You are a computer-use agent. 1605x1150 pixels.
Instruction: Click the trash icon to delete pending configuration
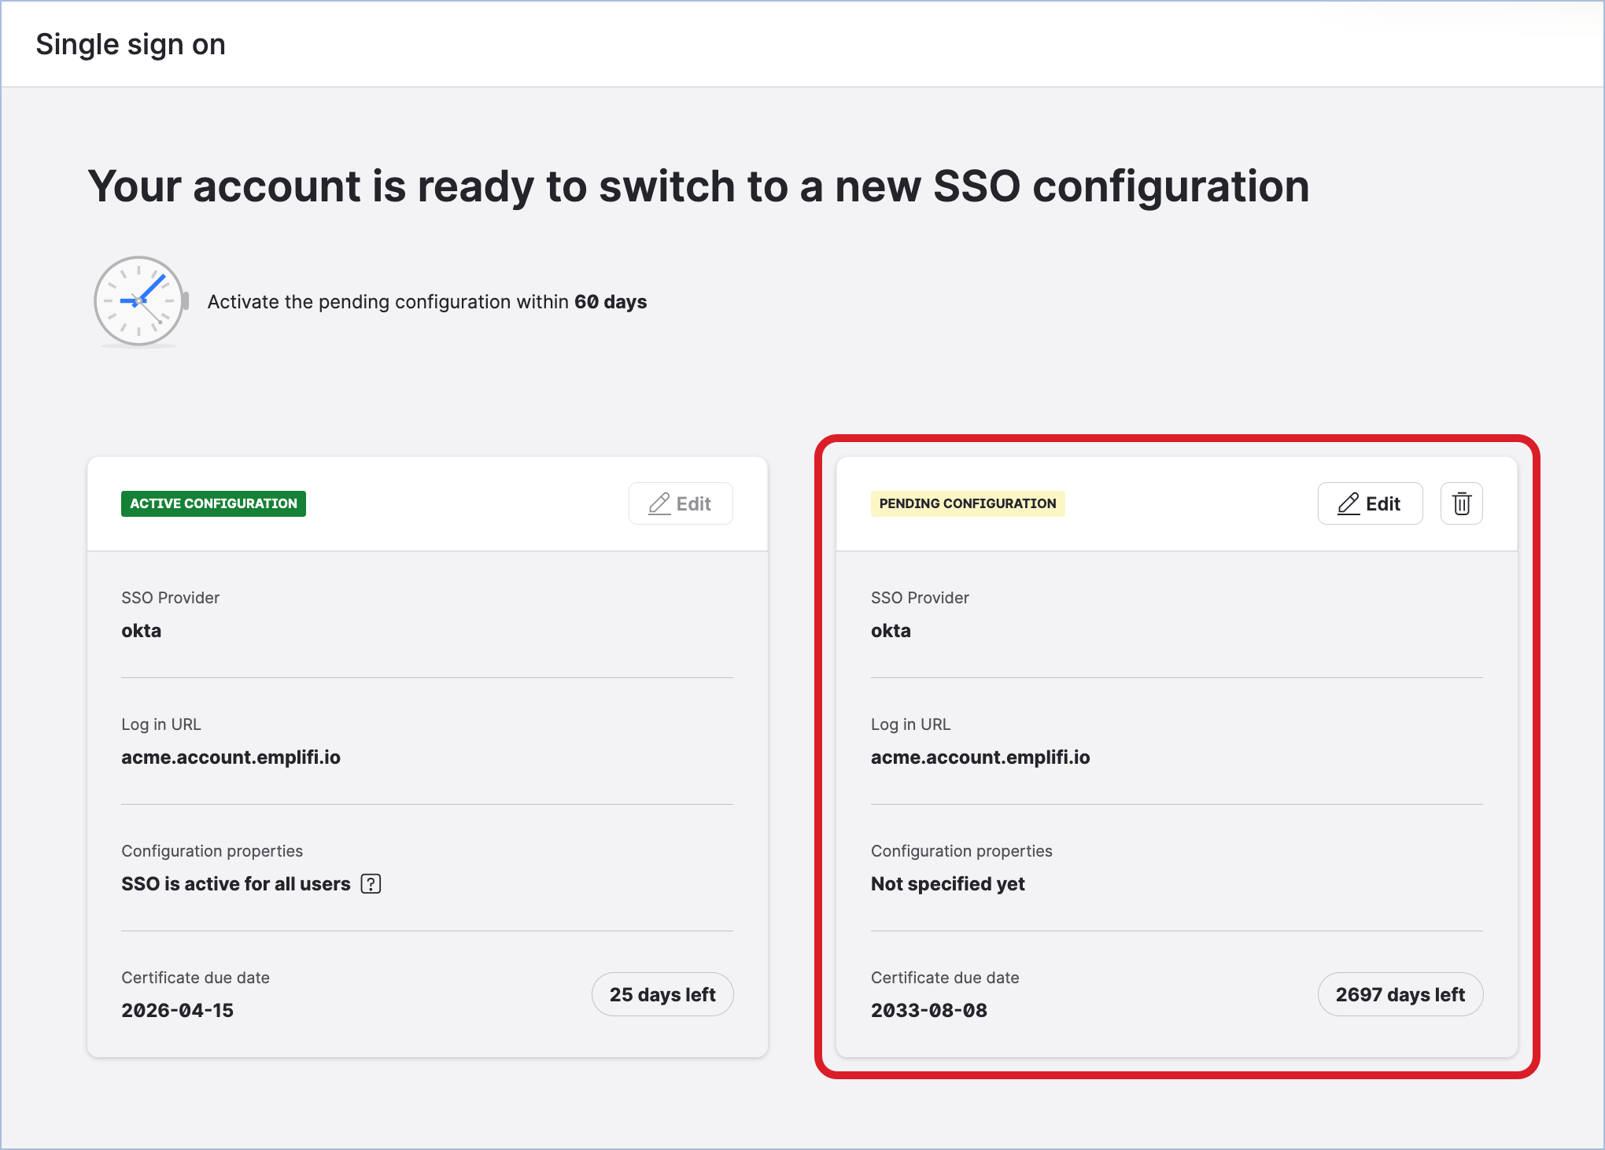click(x=1461, y=503)
